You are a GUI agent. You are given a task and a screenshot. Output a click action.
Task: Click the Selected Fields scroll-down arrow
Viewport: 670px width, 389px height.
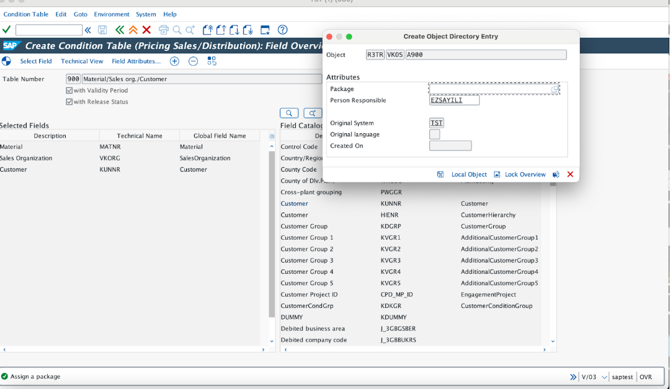click(x=272, y=341)
